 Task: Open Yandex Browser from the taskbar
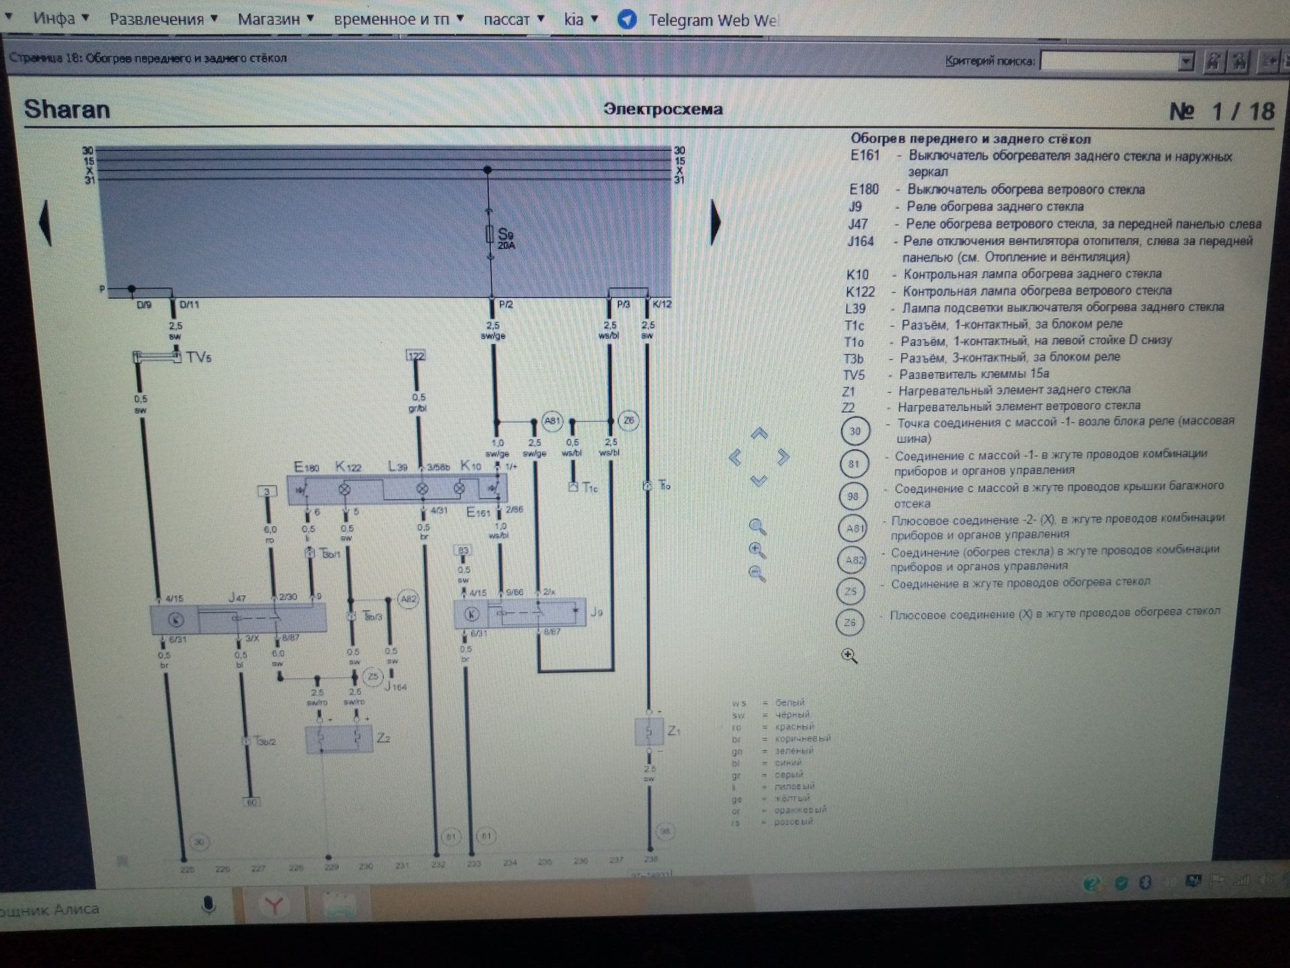coord(273,906)
